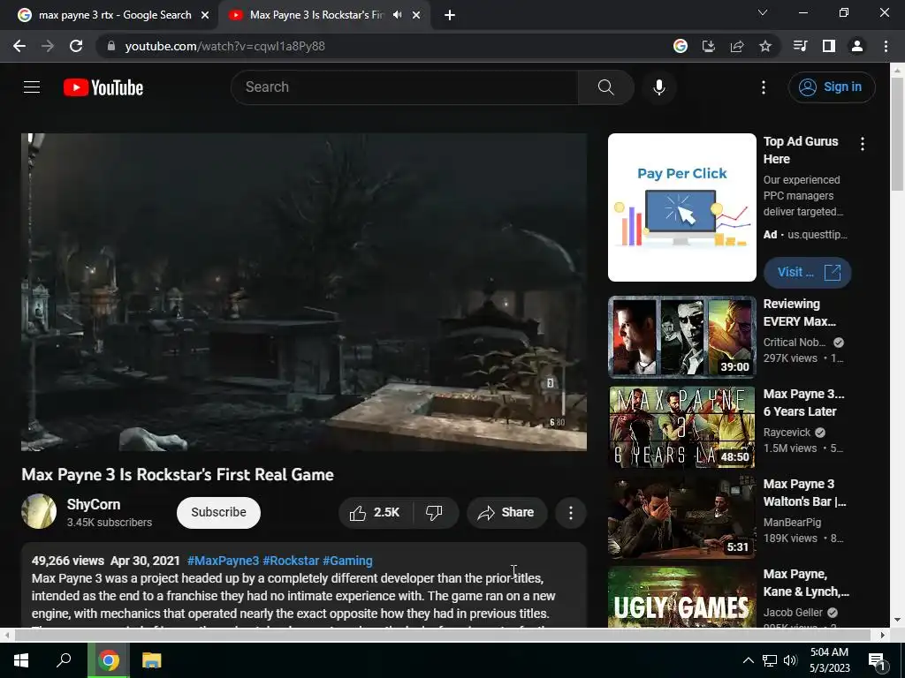This screenshot has height=678, width=905.
Task: Like the video with thumbs up
Action: [375, 513]
